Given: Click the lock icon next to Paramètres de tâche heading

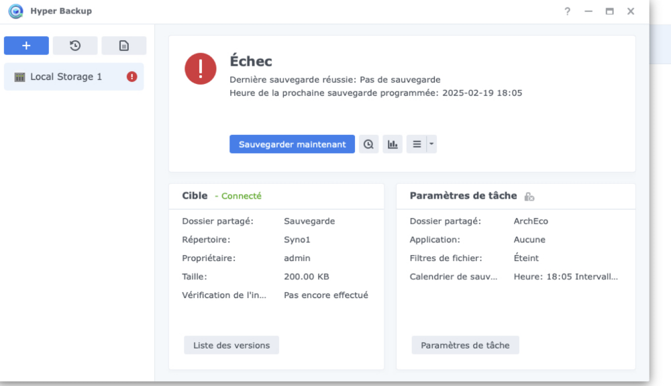Looking at the screenshot, I should click(x=529, y=197).
